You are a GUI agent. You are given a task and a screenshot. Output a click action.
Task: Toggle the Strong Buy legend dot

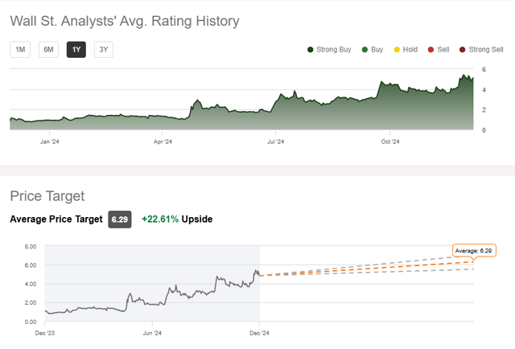(310, 50)
